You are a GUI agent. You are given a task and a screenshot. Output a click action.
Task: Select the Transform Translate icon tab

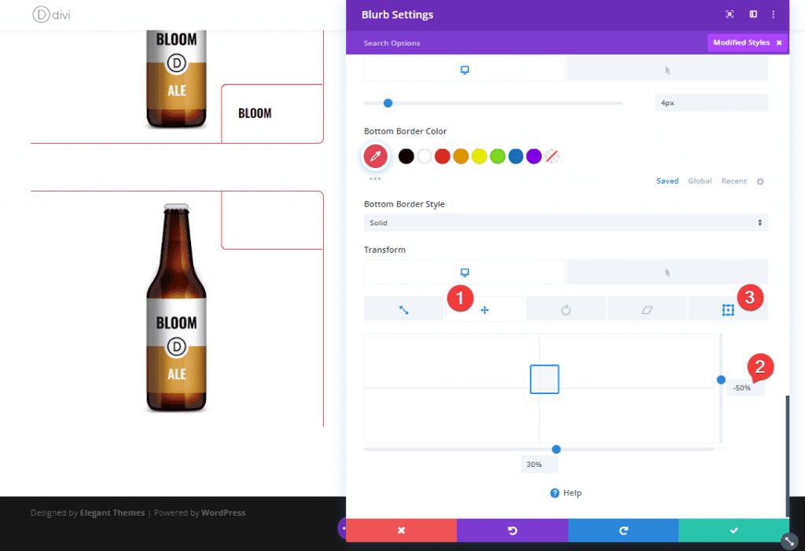point(484,309)
